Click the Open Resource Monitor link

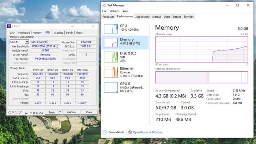[147, 132]
